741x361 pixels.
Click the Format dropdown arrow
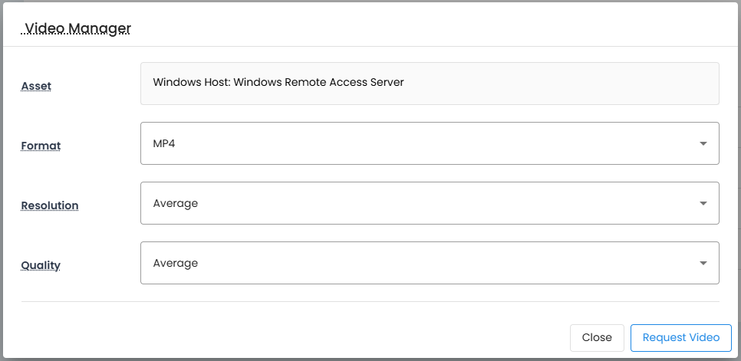click(x=703, y=143)
